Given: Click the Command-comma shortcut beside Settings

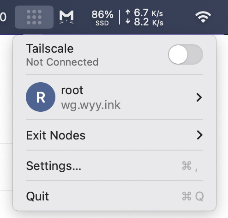Looking at the screenshot, I should click(x=190, y=166).
